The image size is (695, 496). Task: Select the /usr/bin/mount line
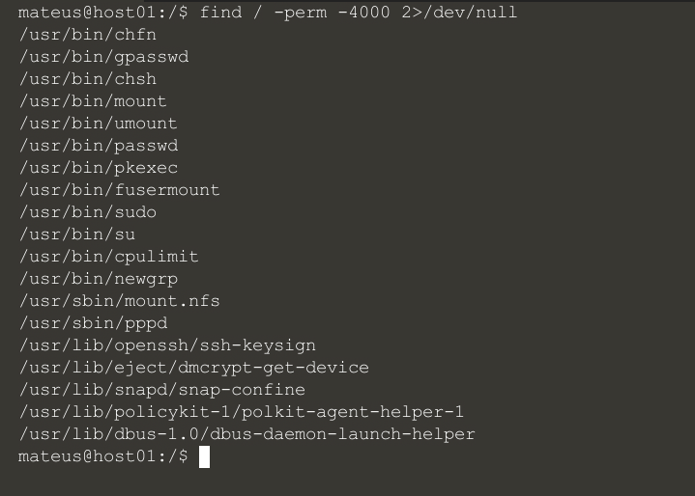click(93, 101)
